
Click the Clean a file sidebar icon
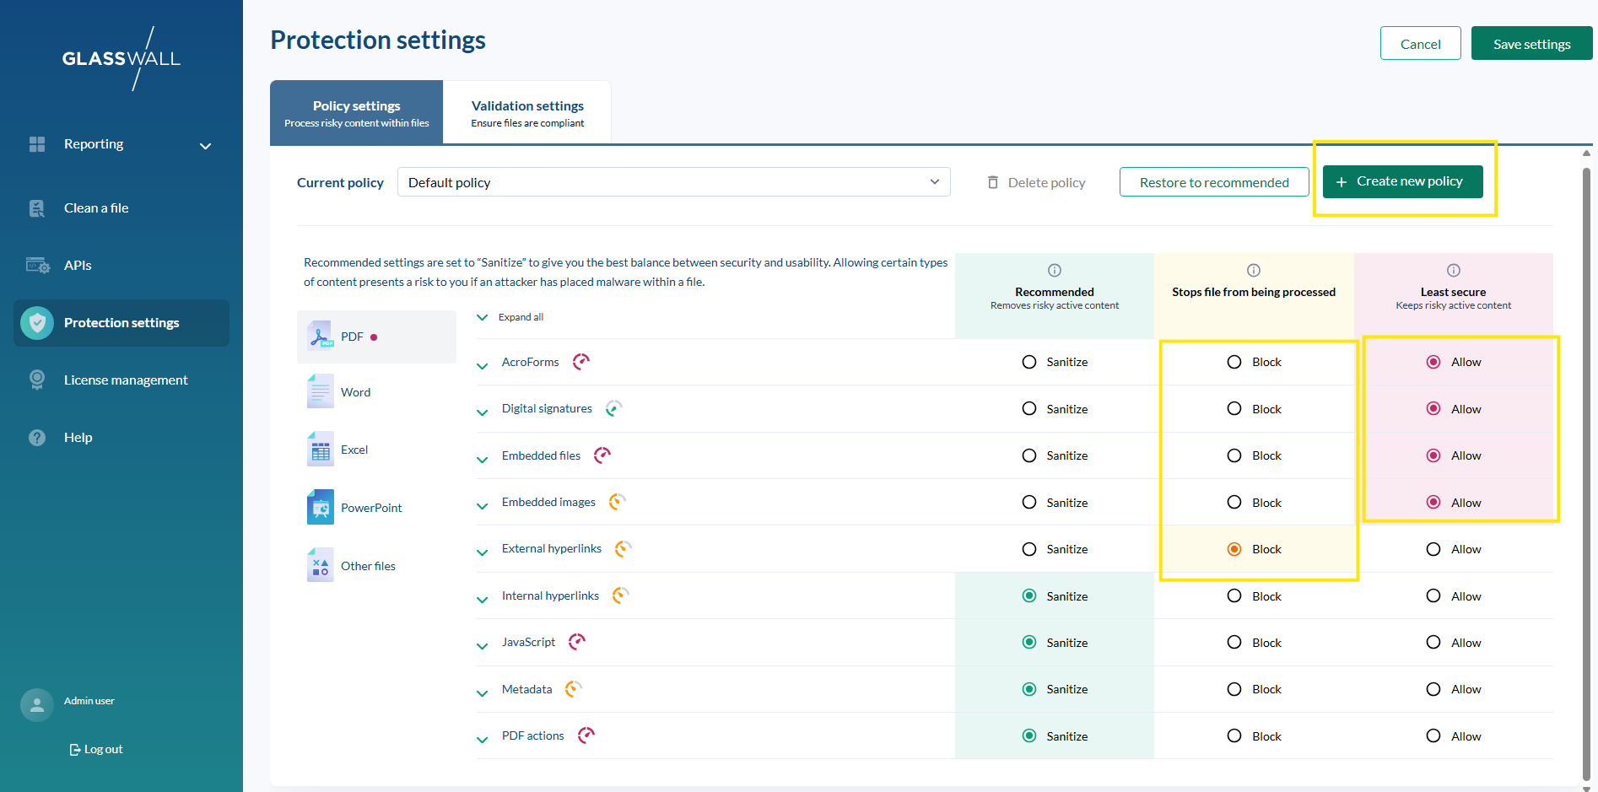[x=37, y=208]
